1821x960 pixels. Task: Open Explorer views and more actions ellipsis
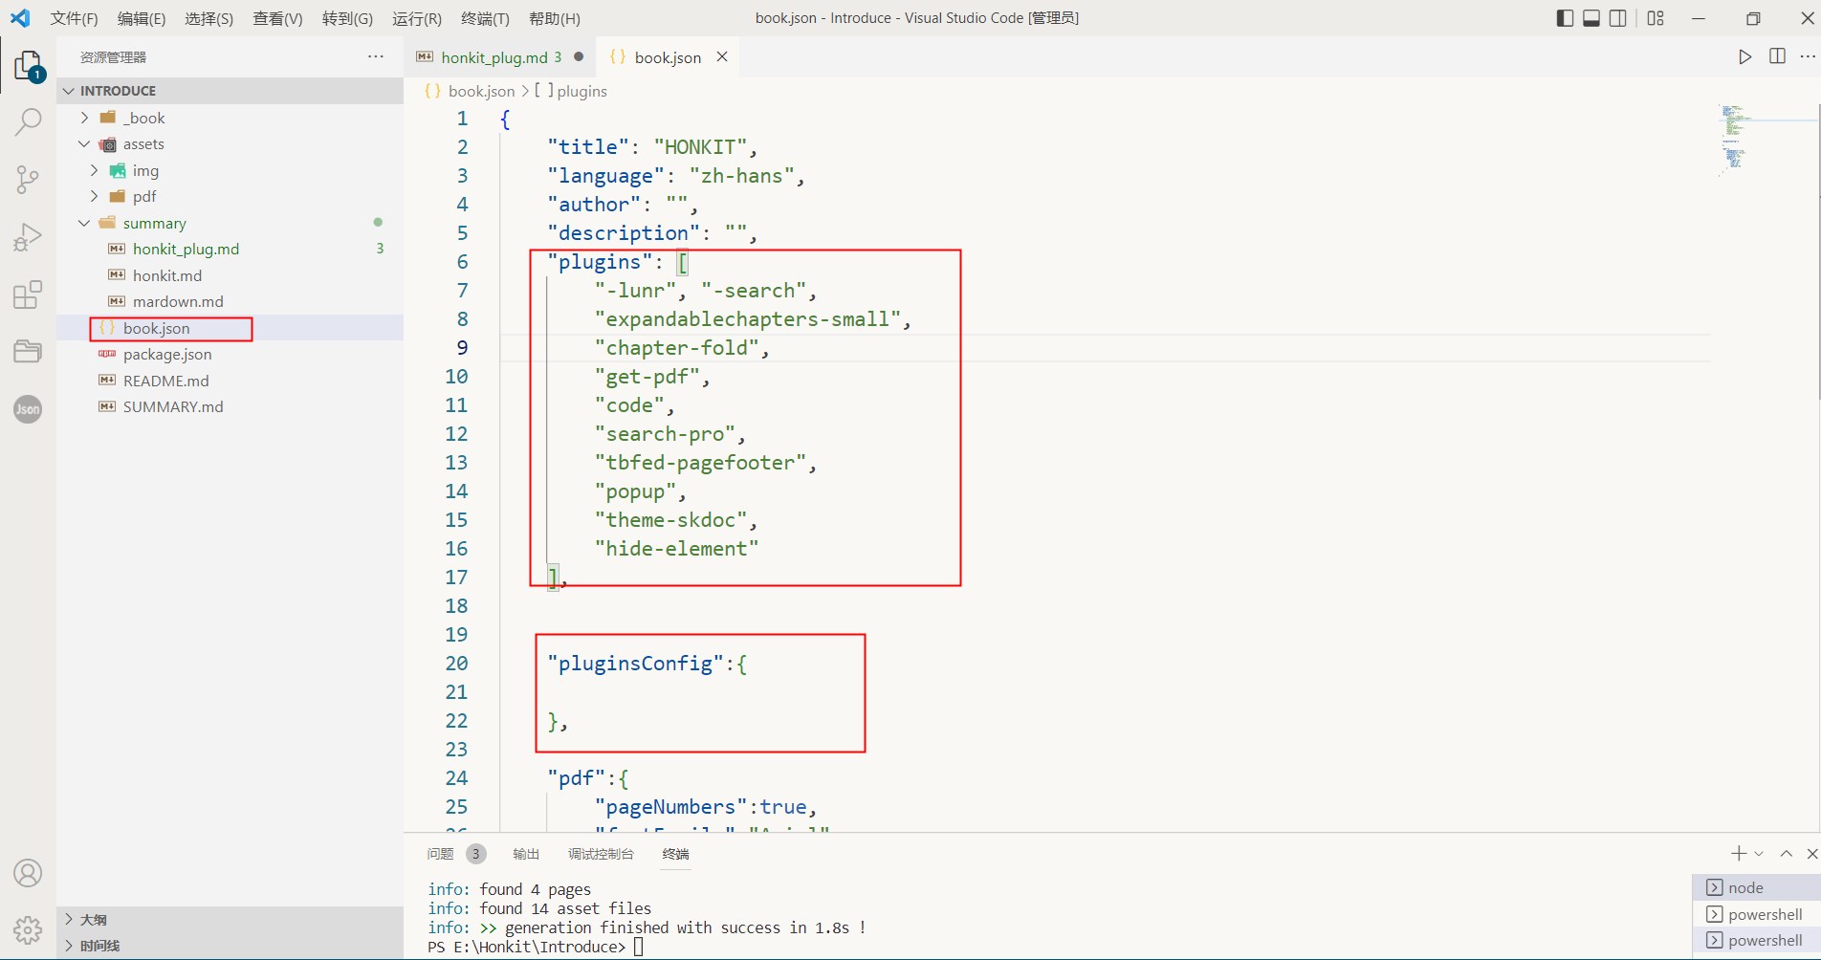click(376, 57)
